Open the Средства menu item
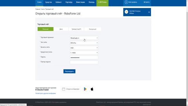This screenshot has height=106, width=188. click(48, 2)
